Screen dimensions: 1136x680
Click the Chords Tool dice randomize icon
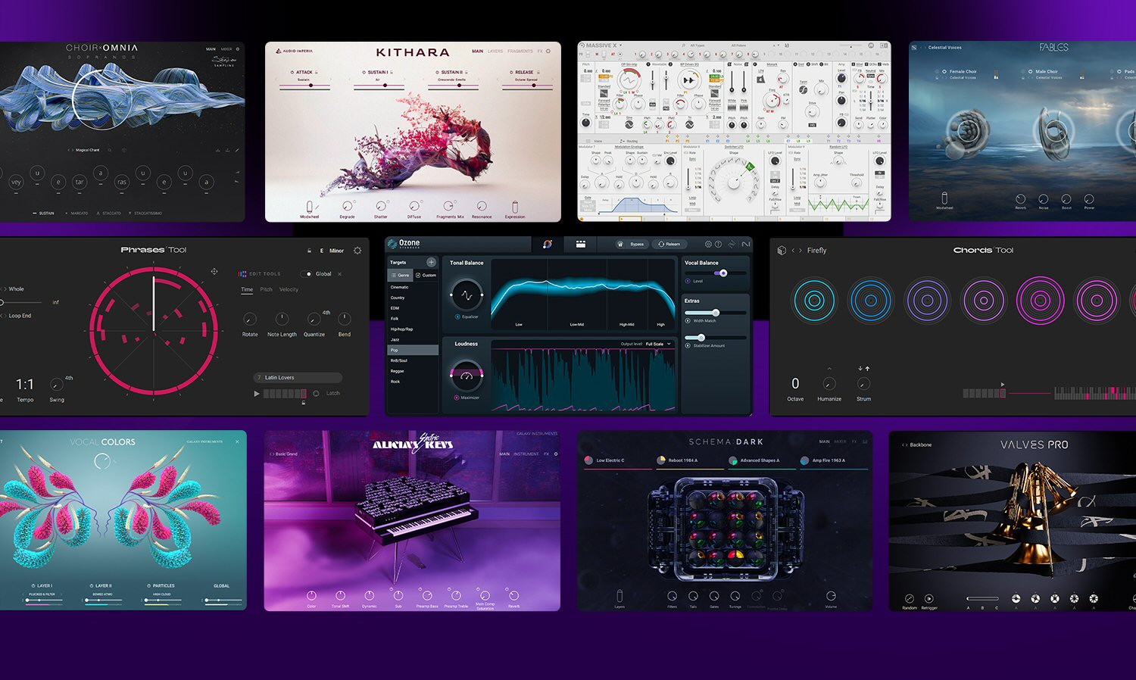pos(782,251)
